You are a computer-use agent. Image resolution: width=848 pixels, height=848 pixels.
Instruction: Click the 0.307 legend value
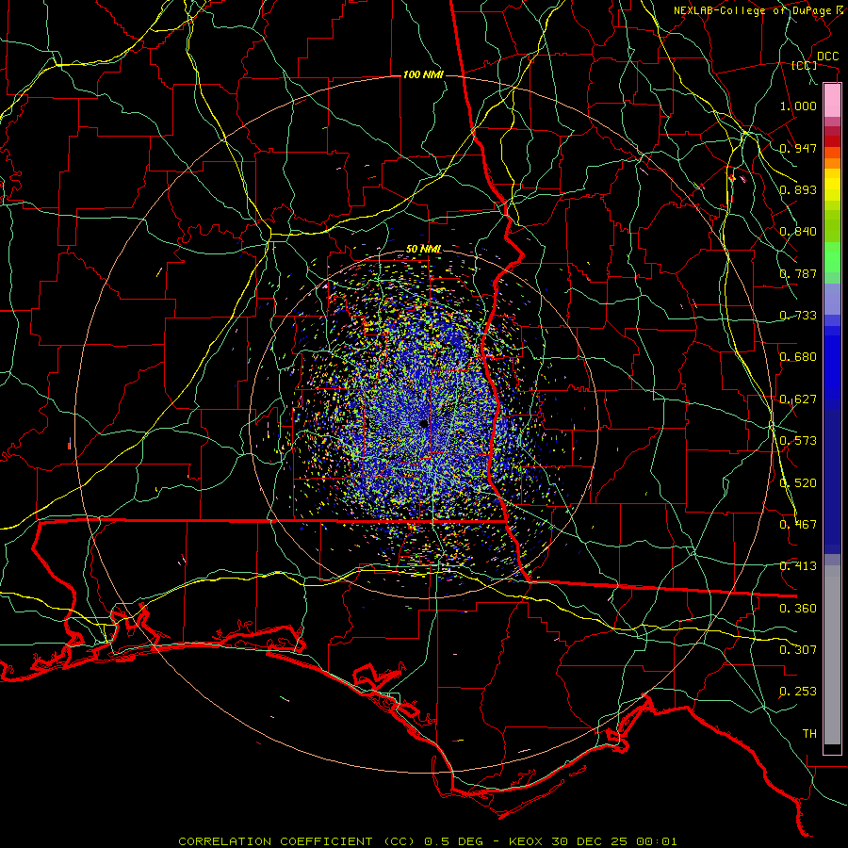[x=798, y=650]
